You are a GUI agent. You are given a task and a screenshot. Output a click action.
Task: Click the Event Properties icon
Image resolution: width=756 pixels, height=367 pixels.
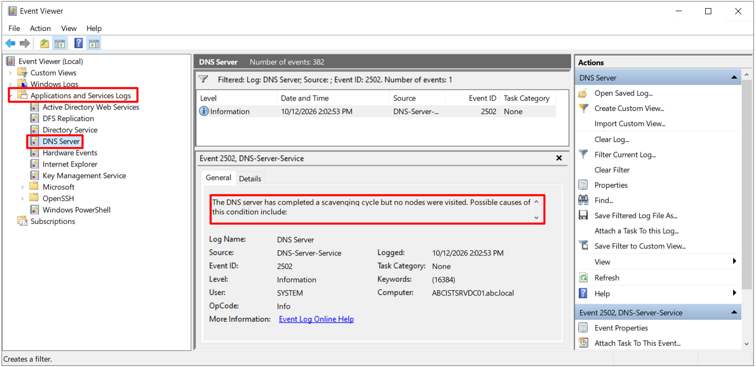pyautogui.click(x=583, y=328)
